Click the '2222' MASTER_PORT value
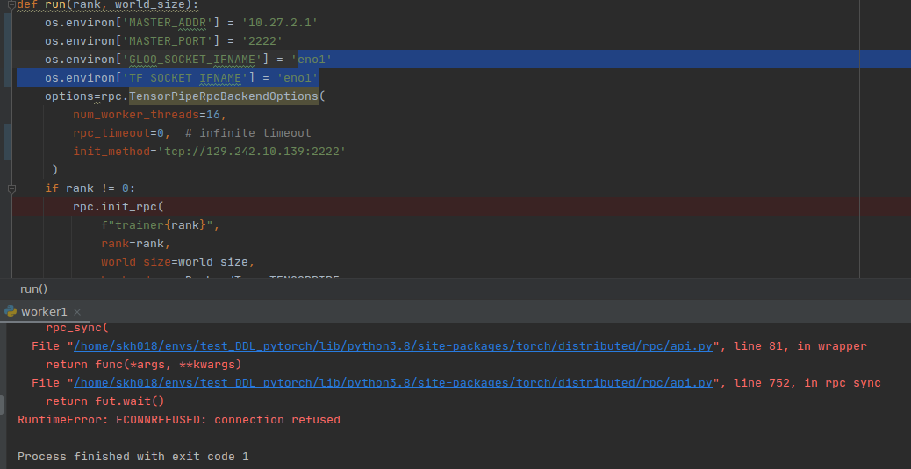This screenshot has width=911, height=469. [x=262, y=41]
